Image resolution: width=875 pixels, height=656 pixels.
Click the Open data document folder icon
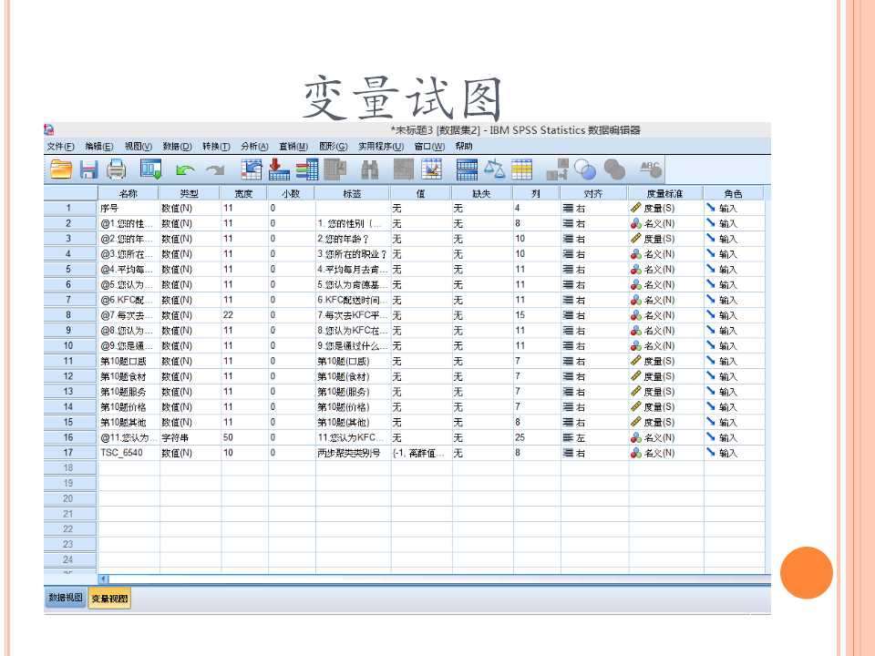pyautogui.click(x=61, y=169)
